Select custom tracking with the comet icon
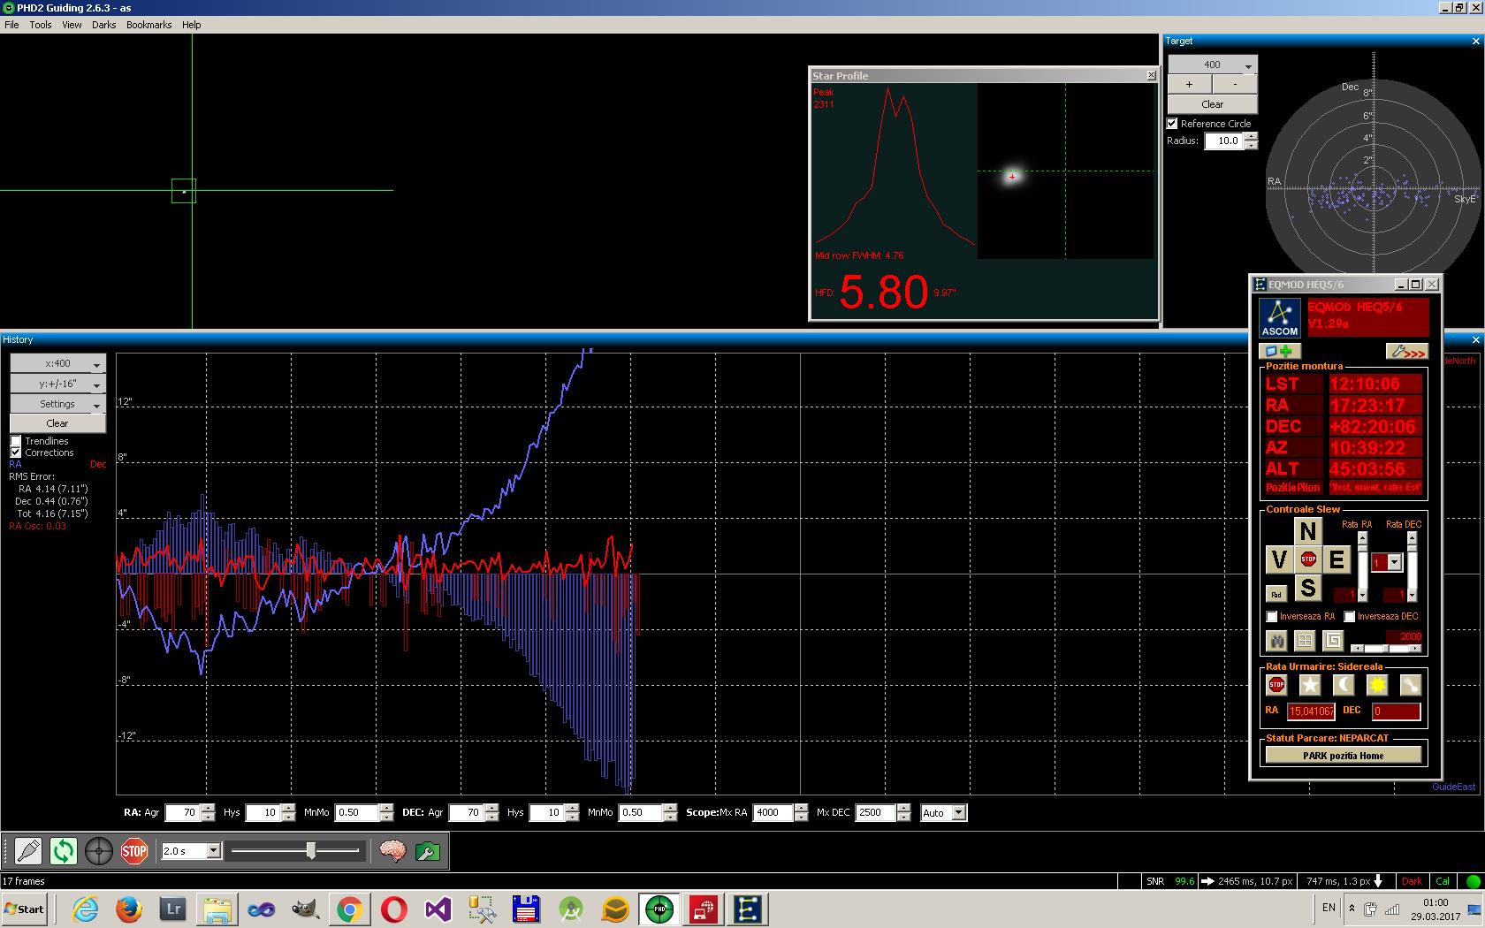This screenshot has height=928, width=1485. click(x=1411, y=685)
